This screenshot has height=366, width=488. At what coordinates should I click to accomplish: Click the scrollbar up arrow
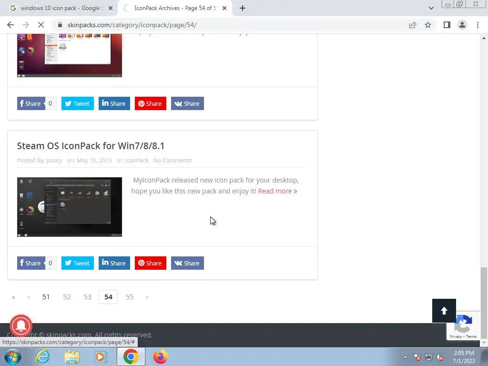[x=484, y=38]
